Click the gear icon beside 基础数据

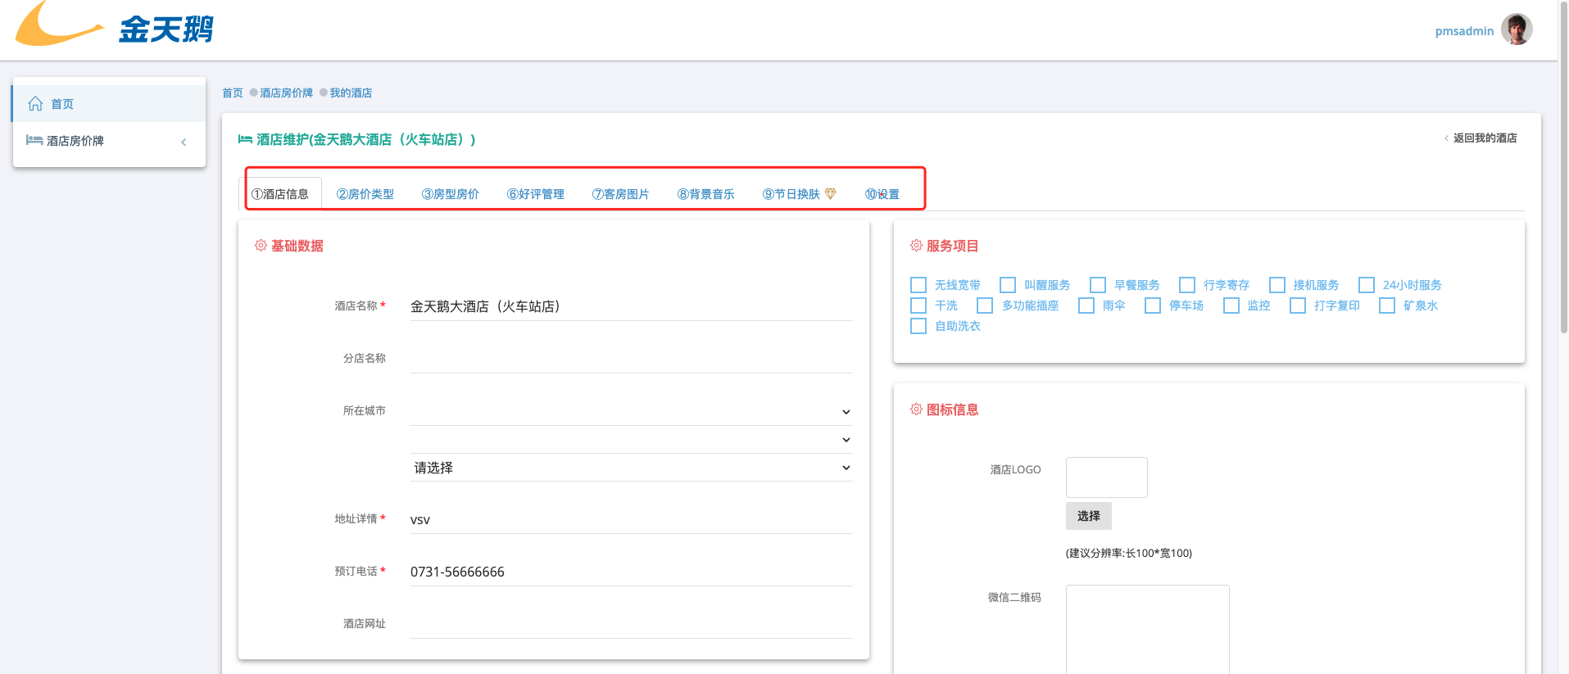pos(261,246)
